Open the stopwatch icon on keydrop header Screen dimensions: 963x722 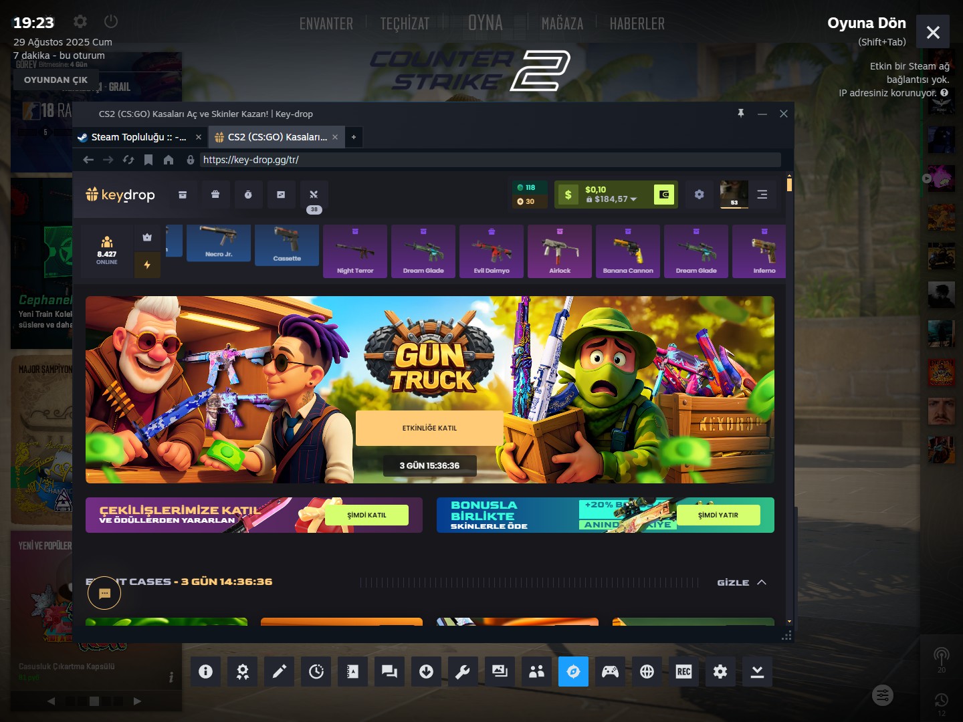[x=248, y=195]
